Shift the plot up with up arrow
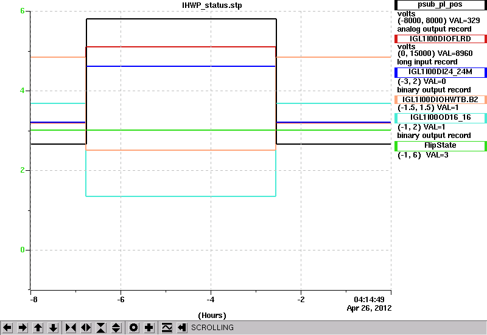This screenshot has width=487, height=335. coord(38,328)
